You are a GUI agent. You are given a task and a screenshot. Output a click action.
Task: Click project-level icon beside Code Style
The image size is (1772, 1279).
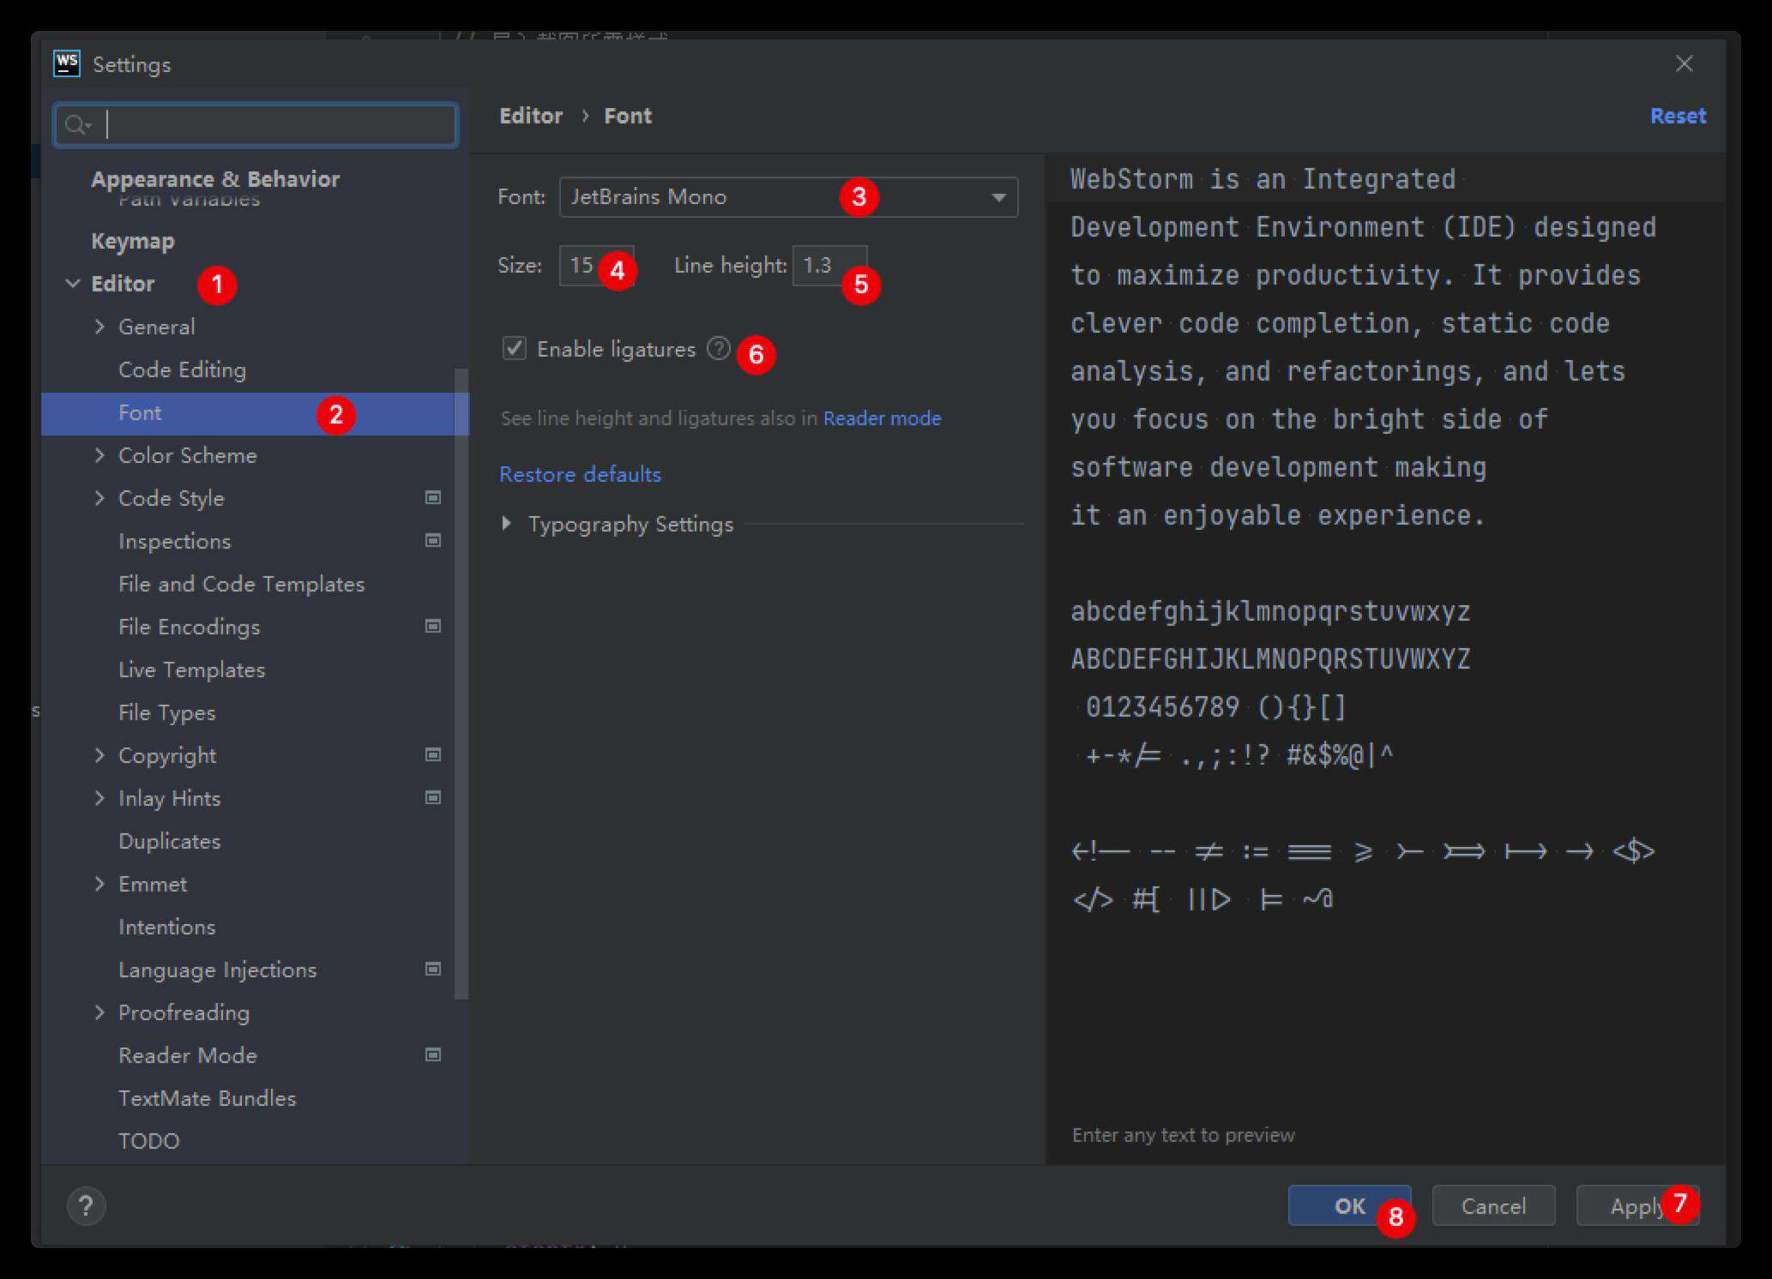[433, 497]
